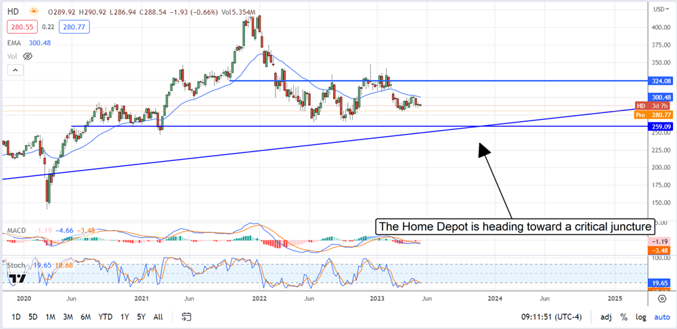Select the Vol indicator legend

12,56
